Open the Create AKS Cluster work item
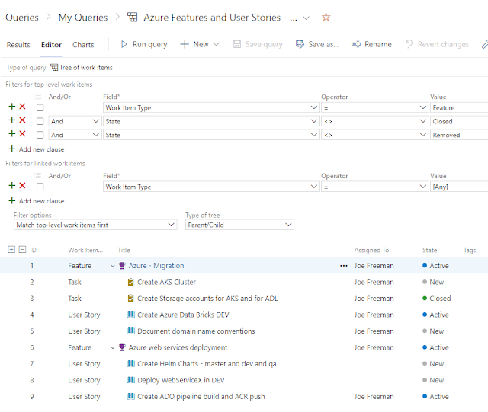 click(x=166, y=283)
